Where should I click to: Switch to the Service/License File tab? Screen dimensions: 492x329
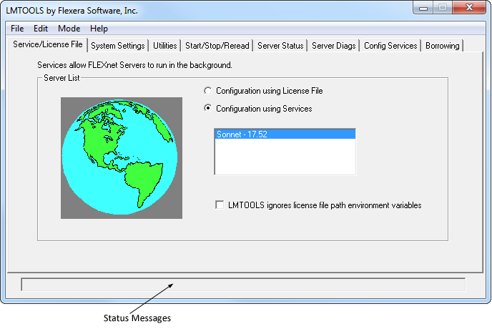[x=48, y=44]
